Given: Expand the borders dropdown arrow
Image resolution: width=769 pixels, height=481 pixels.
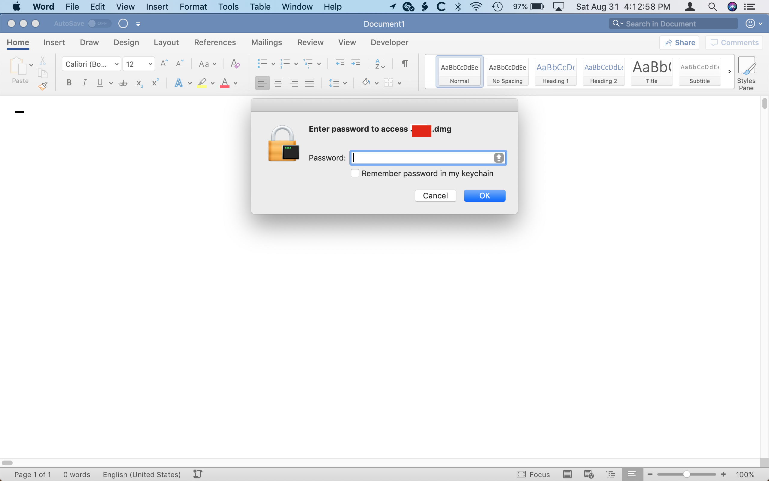Looking at the screenshot, I should tap(400, 83).
